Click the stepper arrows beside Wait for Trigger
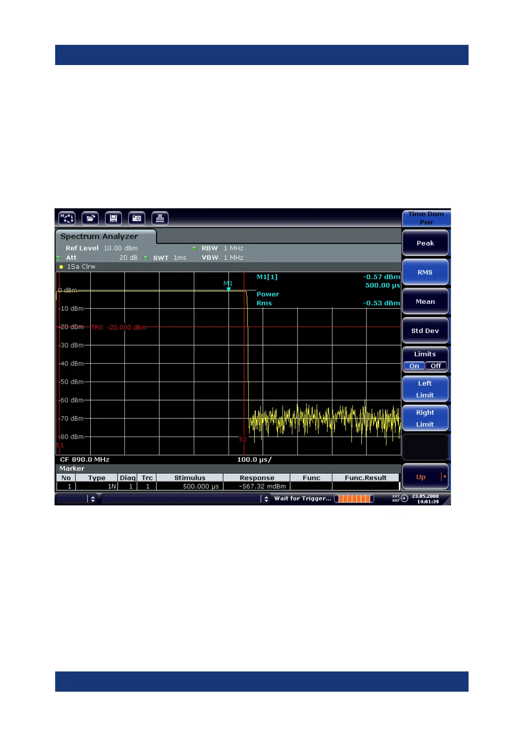524x740 pixels. [x=266, y=499]
